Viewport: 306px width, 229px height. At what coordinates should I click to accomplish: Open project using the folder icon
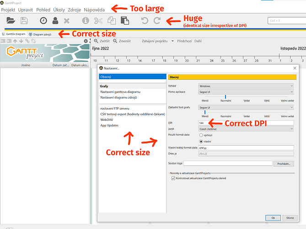[x=11, y=20]
